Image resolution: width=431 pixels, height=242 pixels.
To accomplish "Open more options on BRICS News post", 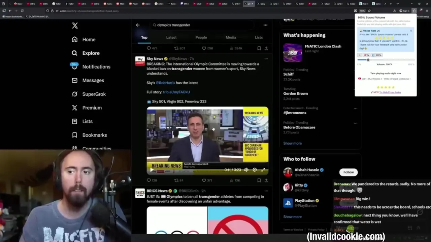I will (266, 191).
